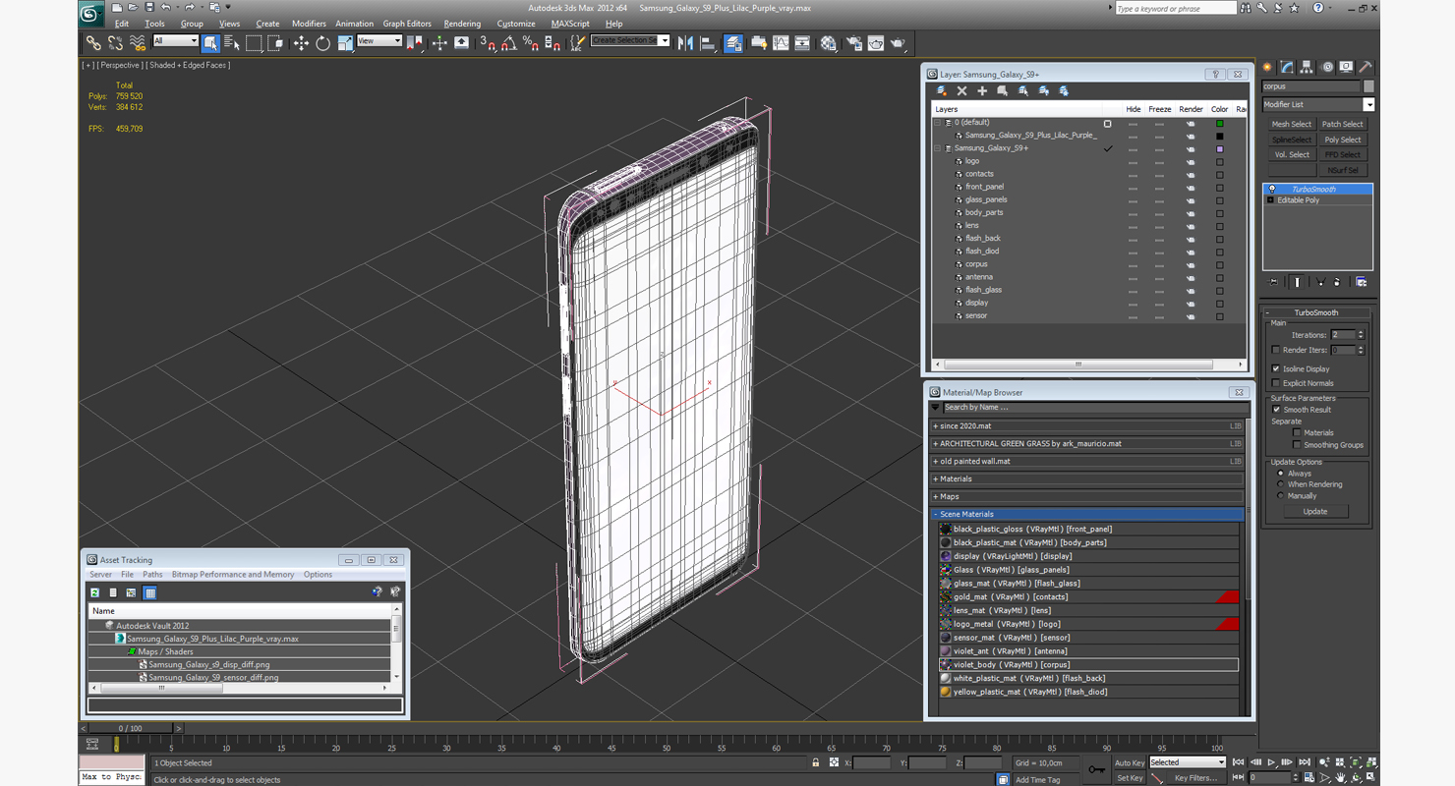Open Select by Name list
The width and height of the screenshot is (1455, 786).
(232, 43)
